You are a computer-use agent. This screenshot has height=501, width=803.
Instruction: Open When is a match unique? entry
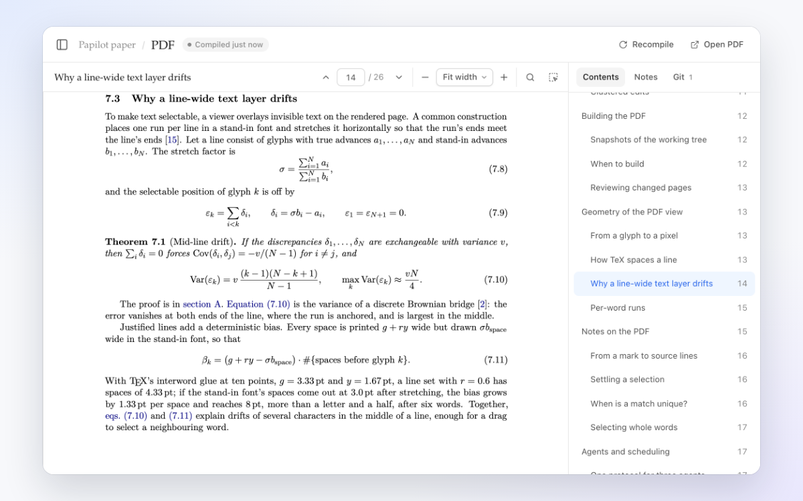664,403
